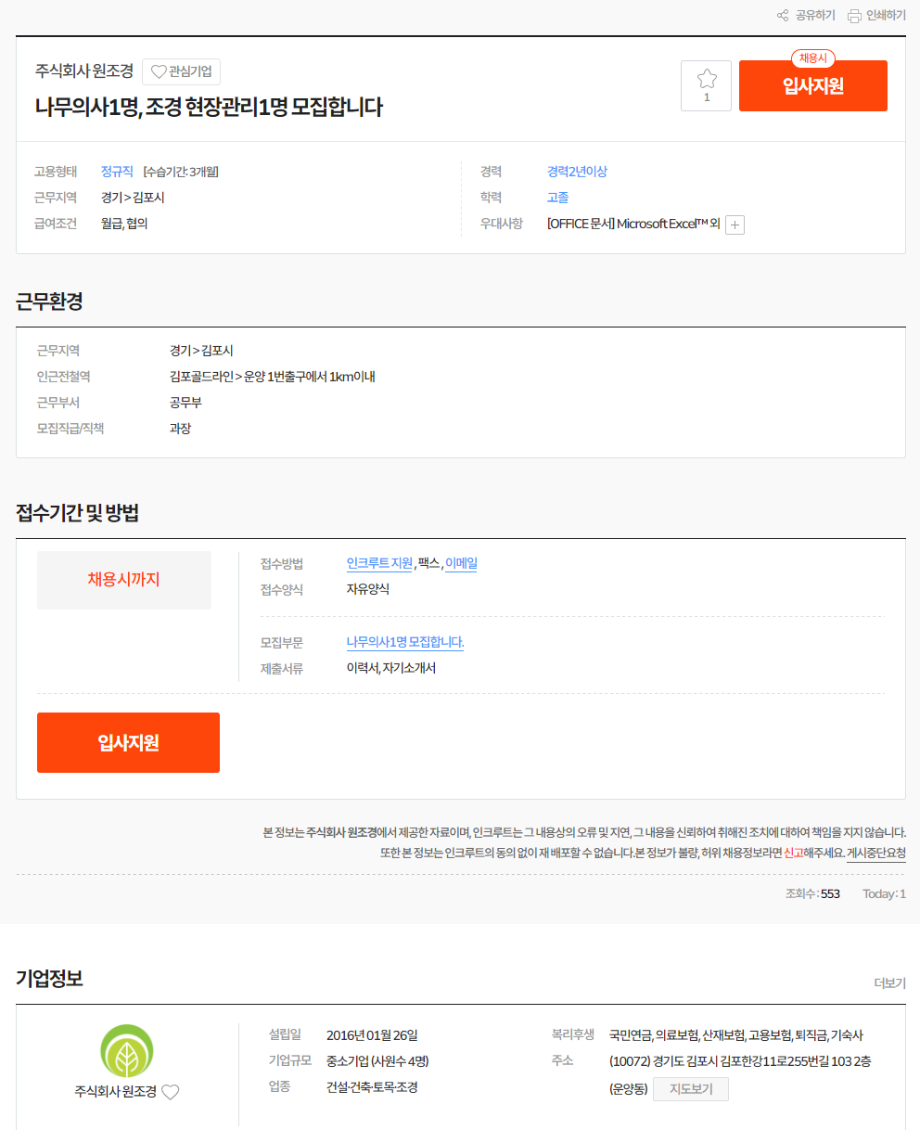Click the 고졸 education link
The height and width of the screenshot is (1130, 920).
[557, 198]
